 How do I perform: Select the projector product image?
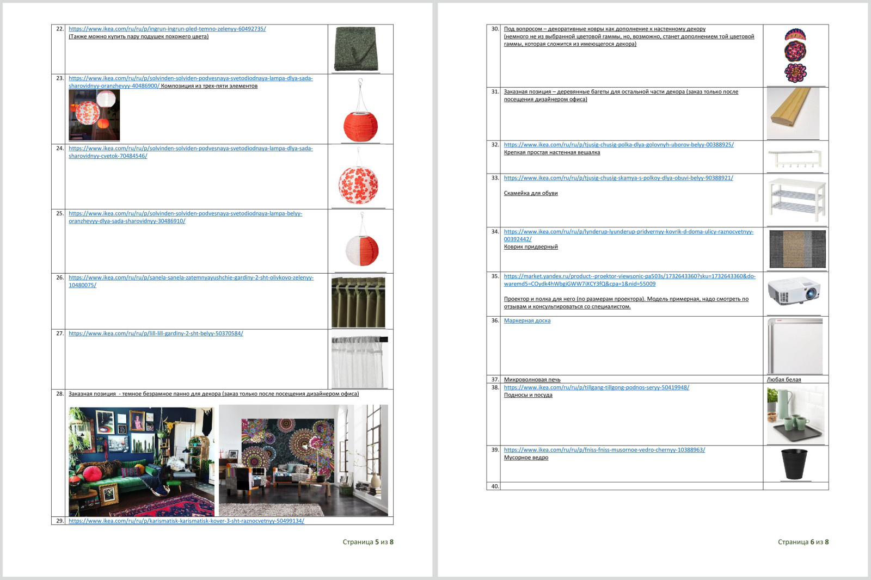click(x=794, y=292)
